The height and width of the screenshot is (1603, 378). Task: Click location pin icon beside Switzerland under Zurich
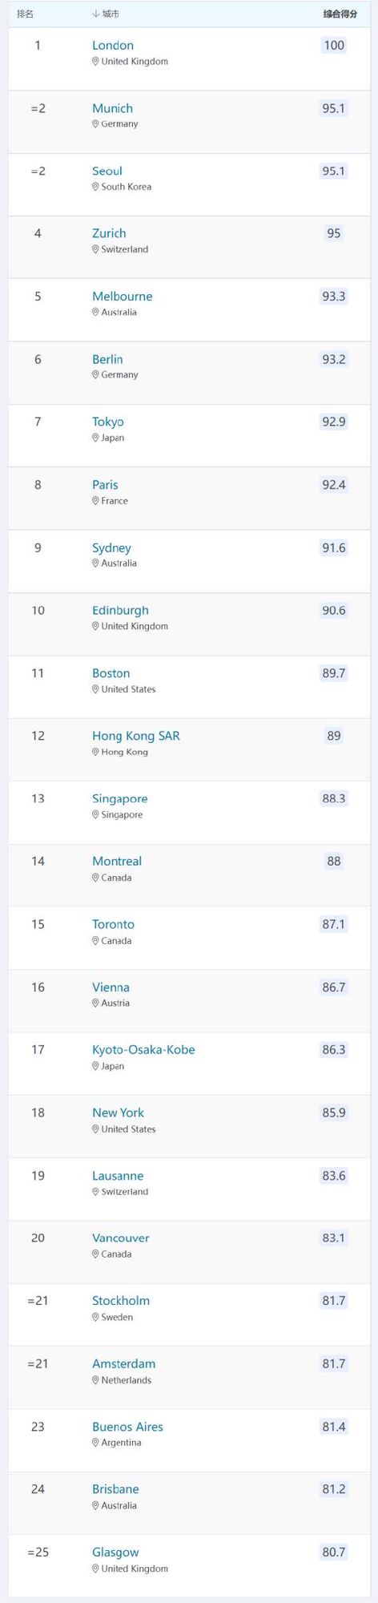pyautogui.click(x=95, y=249)
